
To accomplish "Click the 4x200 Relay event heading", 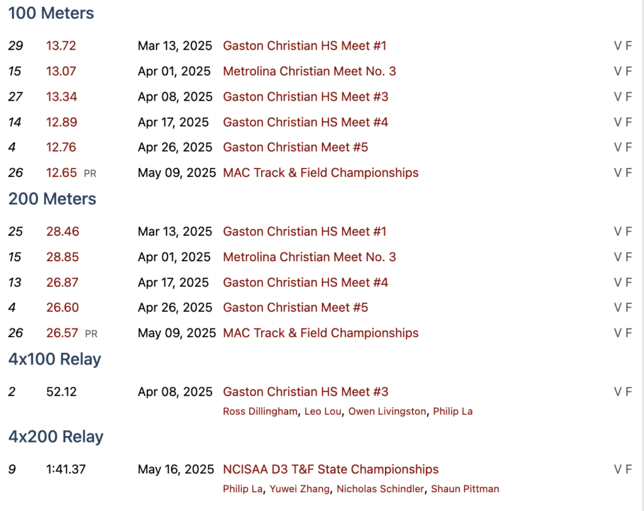I will (x=55, y=437).
